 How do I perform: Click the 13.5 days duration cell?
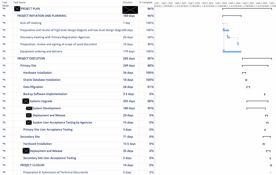pos(129,144)
